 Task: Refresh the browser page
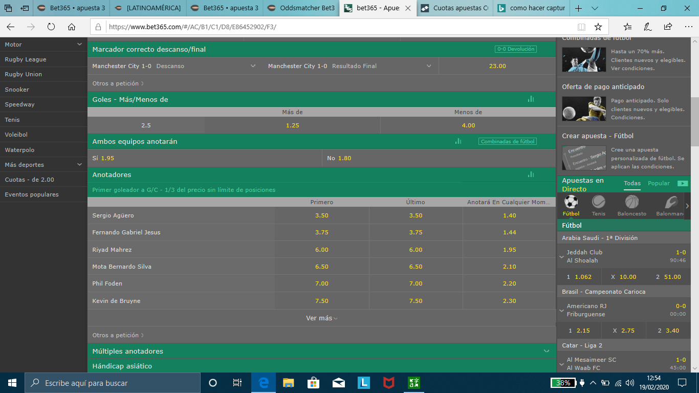[51, 27]
